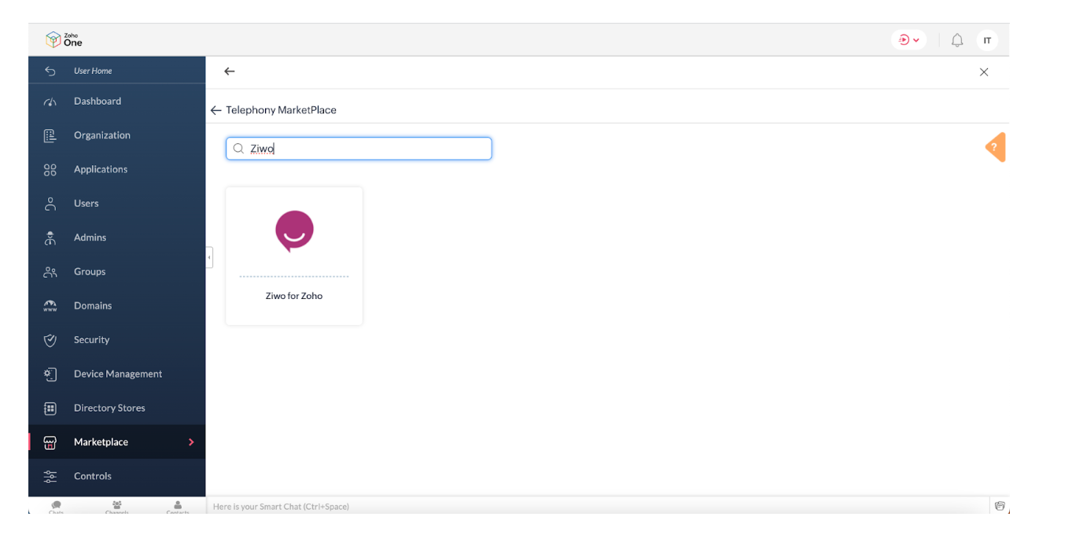
Task: Click the Organization building icon
Action: tap(50, 135)
